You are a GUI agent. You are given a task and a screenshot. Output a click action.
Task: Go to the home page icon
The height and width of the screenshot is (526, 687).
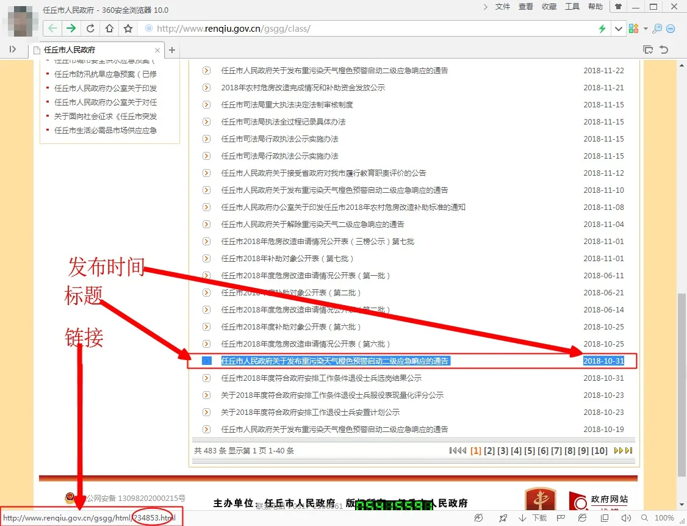tap(109, 29)
